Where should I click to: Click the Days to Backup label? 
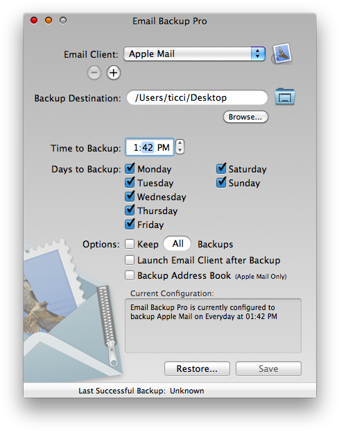(x=86, y=170)
